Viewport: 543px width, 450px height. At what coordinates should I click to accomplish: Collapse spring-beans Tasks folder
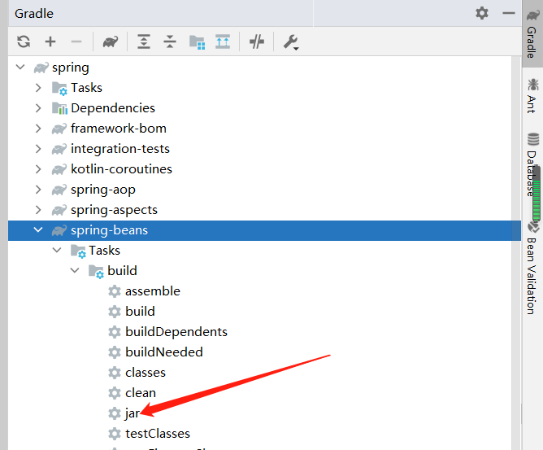57,250
